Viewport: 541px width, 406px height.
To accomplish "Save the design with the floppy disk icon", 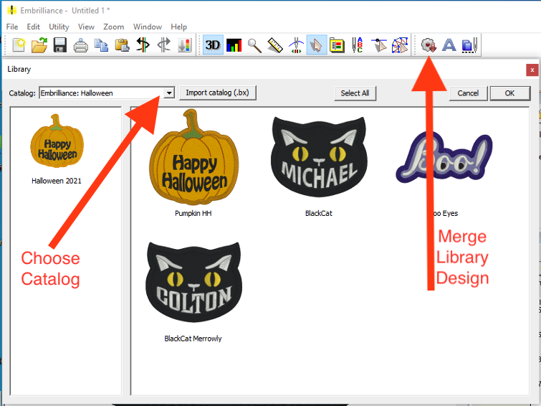I will click(60, 45).
